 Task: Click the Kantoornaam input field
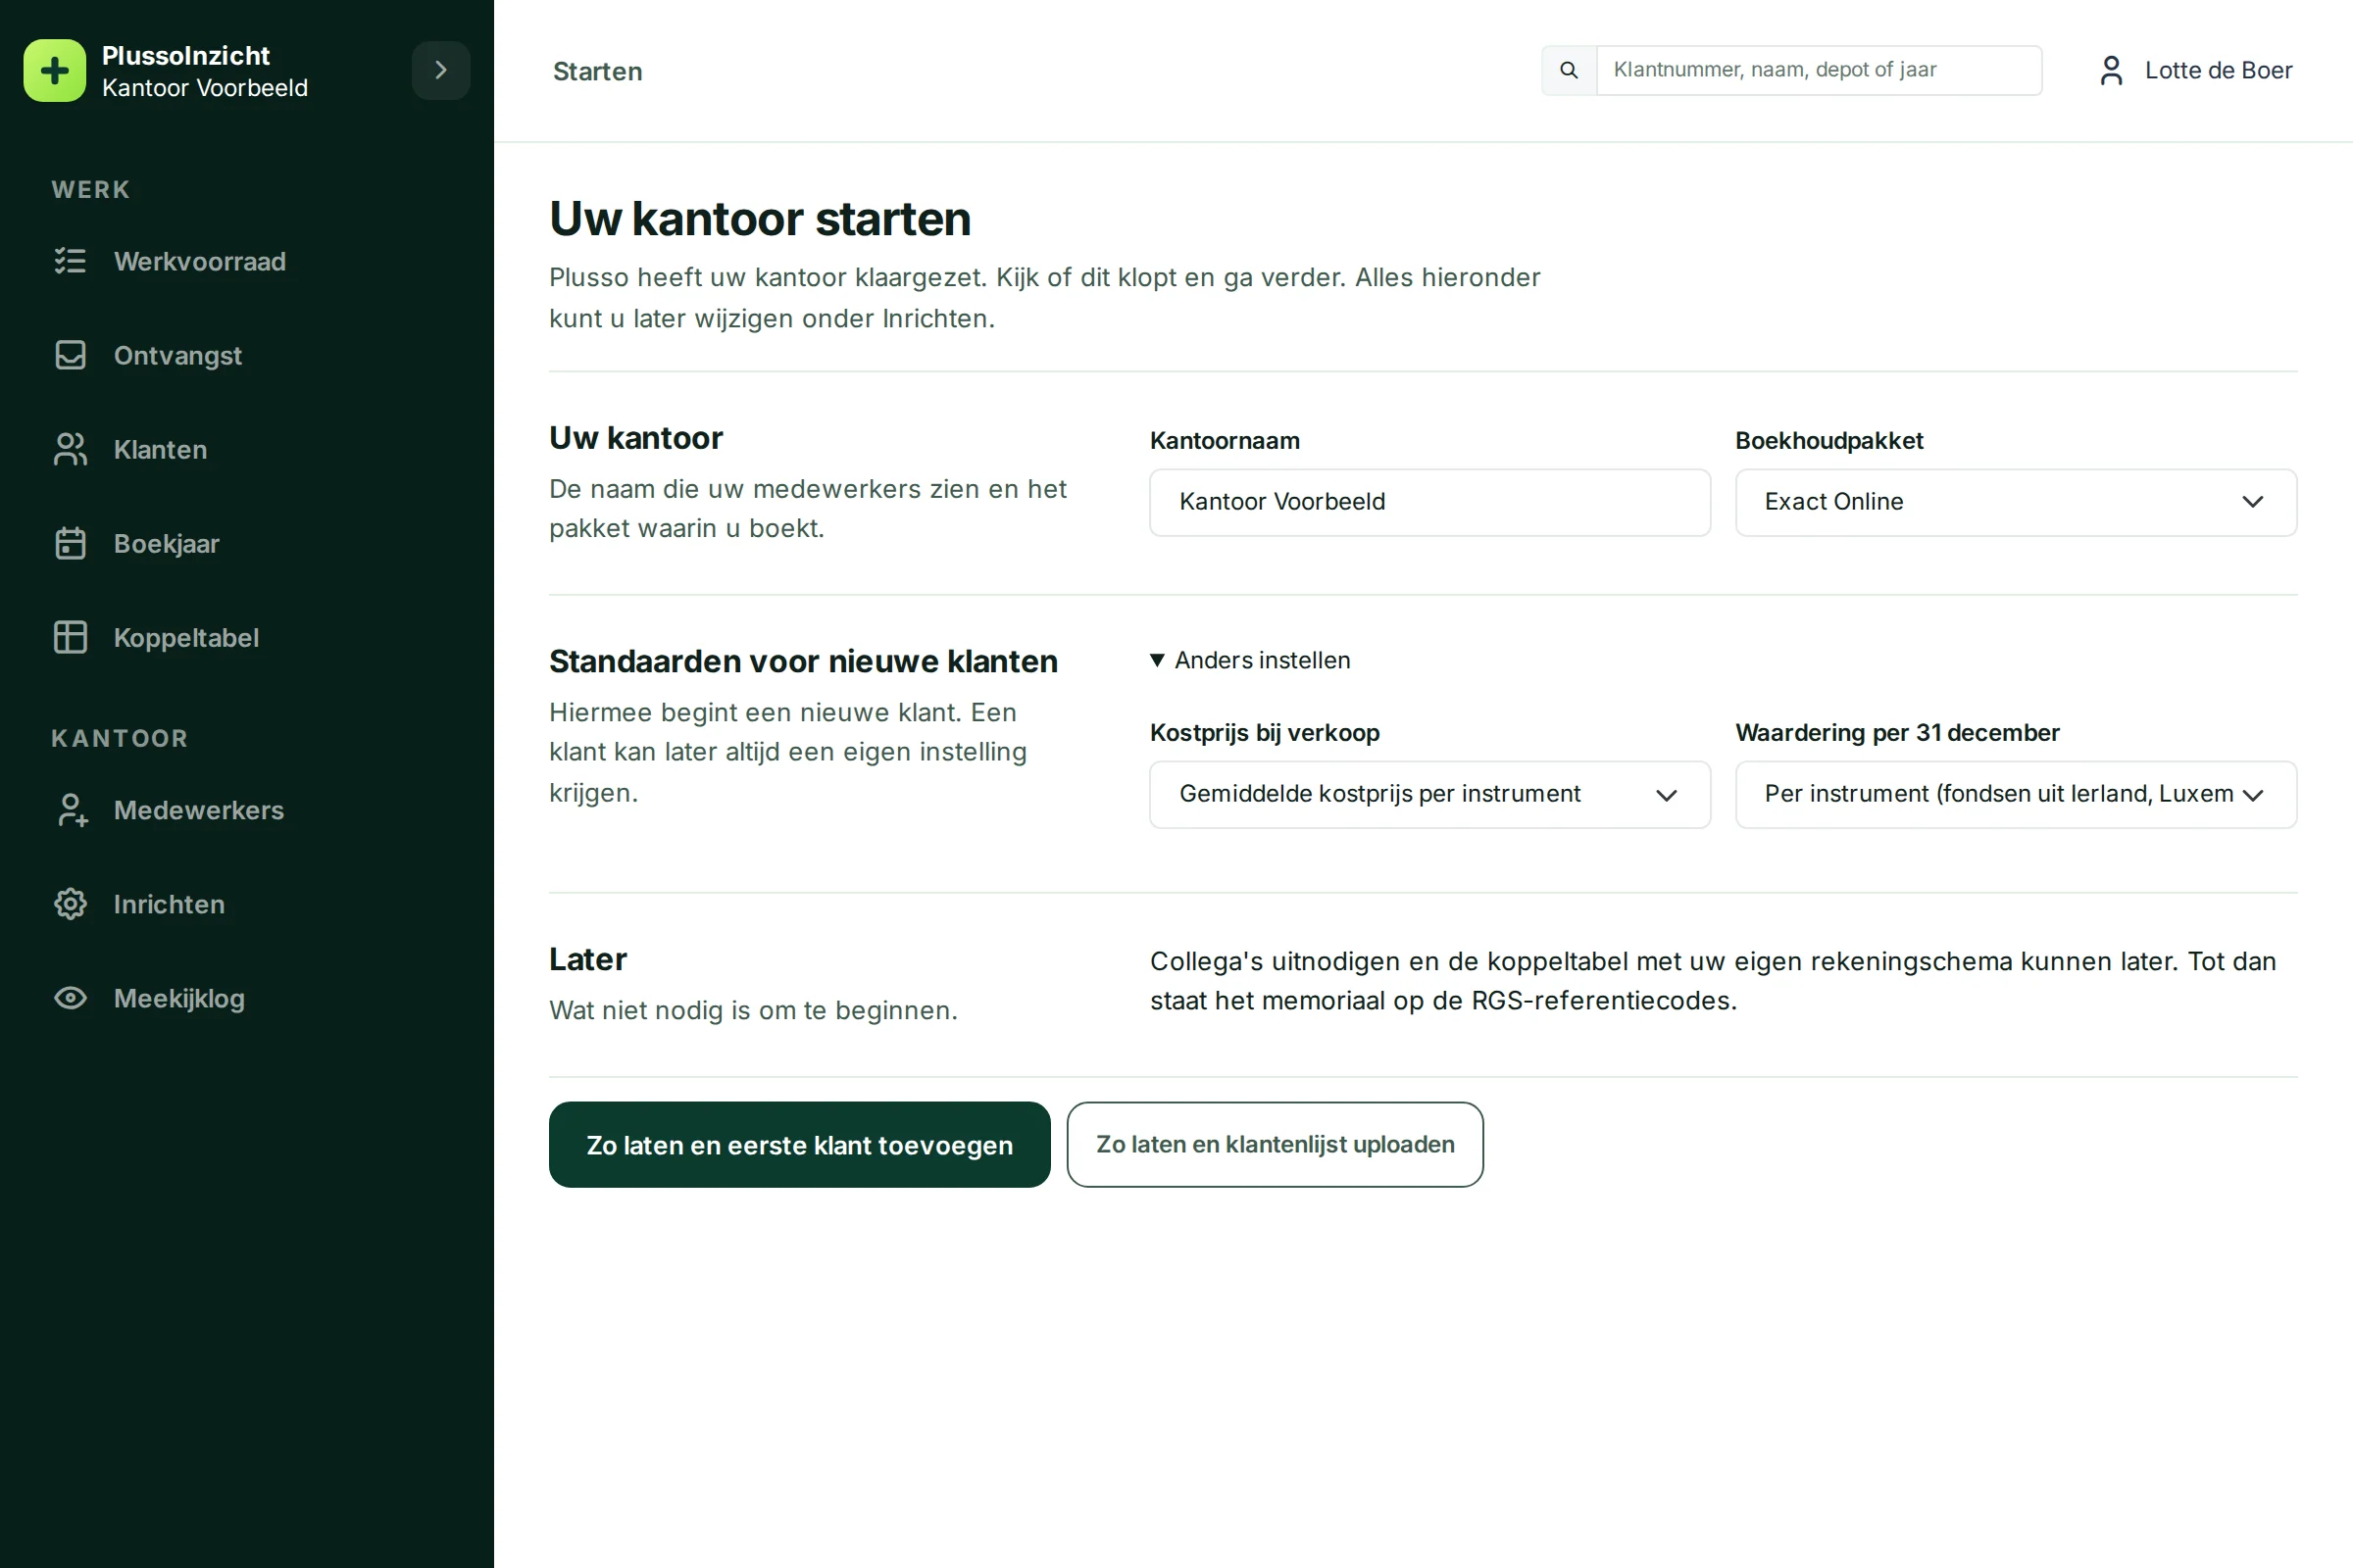pos(1429,502)
